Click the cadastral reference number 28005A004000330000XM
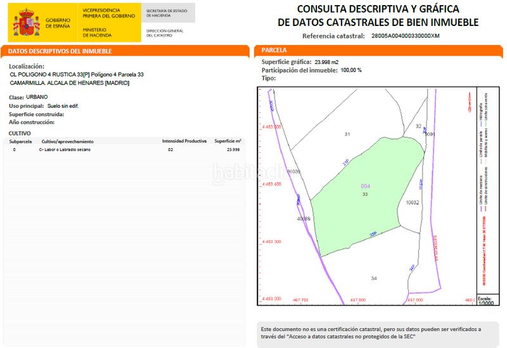 [405, 36]
